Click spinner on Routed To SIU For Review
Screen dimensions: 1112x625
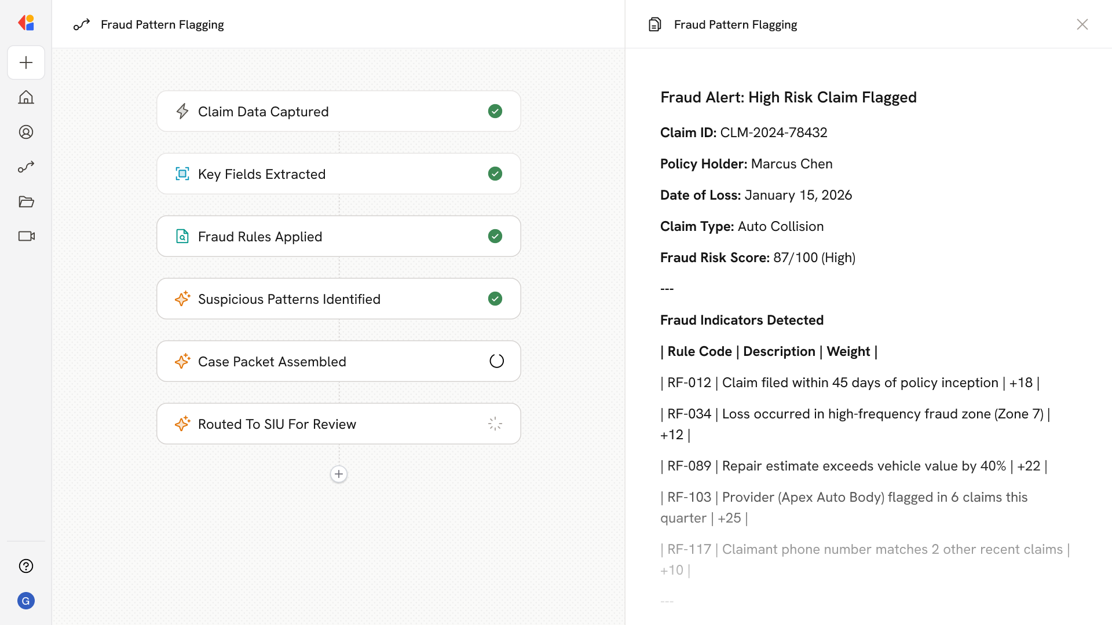pos(495,424)
